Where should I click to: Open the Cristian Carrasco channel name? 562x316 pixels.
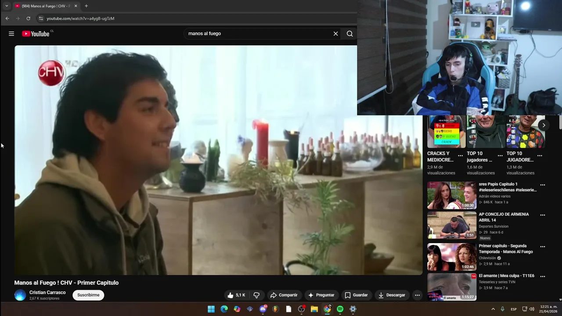[47, 292]
